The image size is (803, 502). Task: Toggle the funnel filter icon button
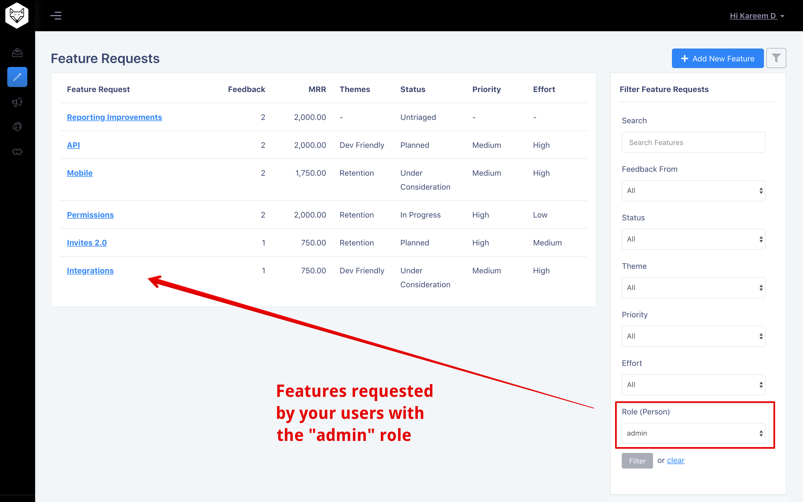[x=776, y=58]
